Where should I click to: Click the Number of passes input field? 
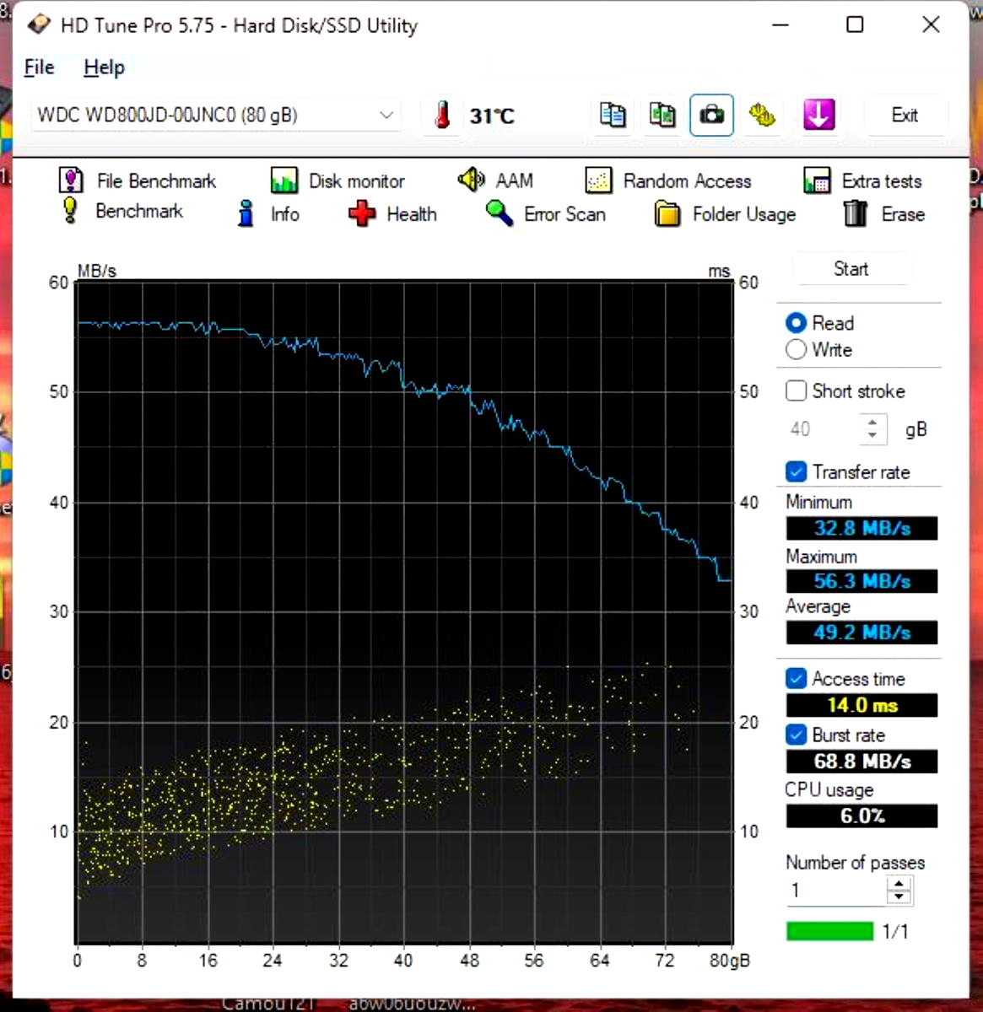click(x=836, y=890)
